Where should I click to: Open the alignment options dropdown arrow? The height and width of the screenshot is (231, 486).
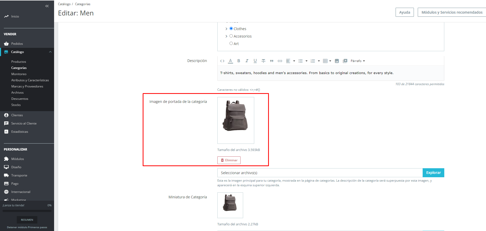coord(294,61)
